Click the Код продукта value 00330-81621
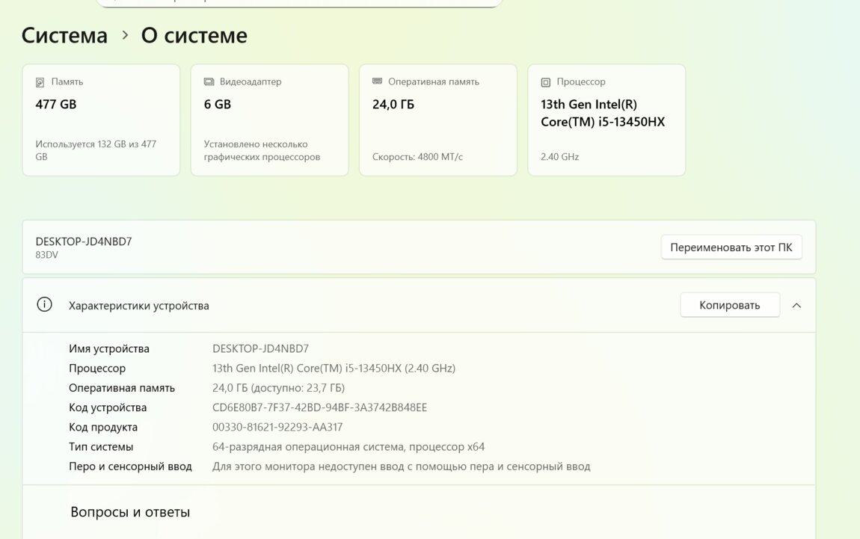The image size is (860, 539). tap(277, 427)
